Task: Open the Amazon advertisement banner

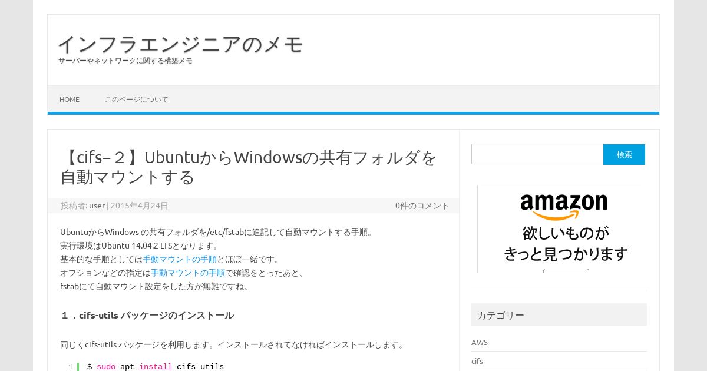Action: click(x=559, y=229)
